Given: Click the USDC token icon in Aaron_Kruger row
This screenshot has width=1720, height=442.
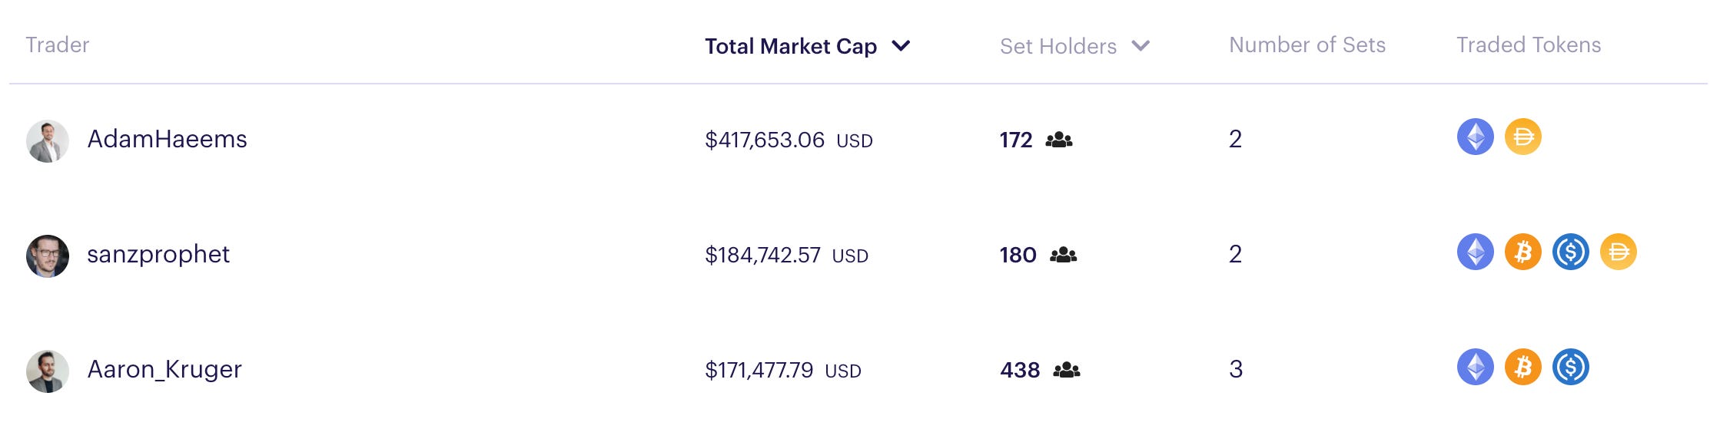Looking at the screenshot, I should click(x=1570, y=368).
